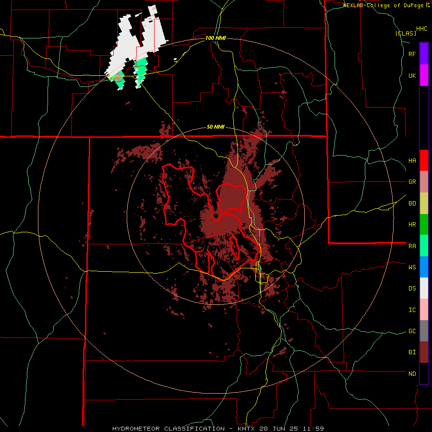The image size is (432, 432).
Task: Click the HR green legend swatch
Action: coord(424,225)
